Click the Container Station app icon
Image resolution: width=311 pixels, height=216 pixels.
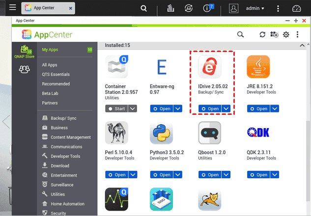pyautogui.click(x=116, y=67)
